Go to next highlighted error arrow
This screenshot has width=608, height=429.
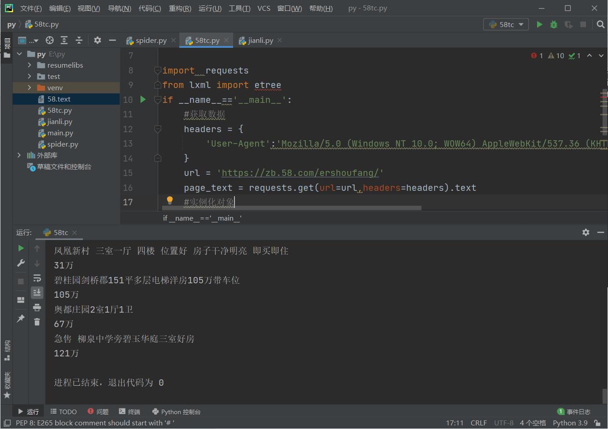601,55
